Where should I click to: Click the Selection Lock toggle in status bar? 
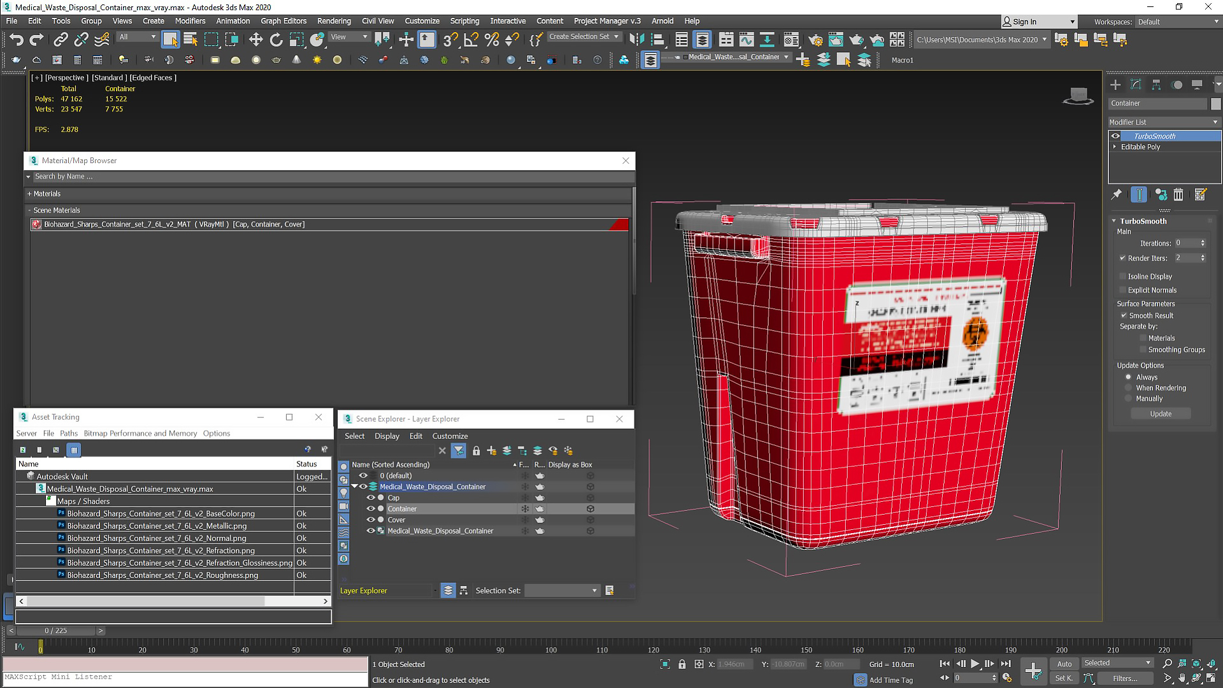(x=682, y=664)
